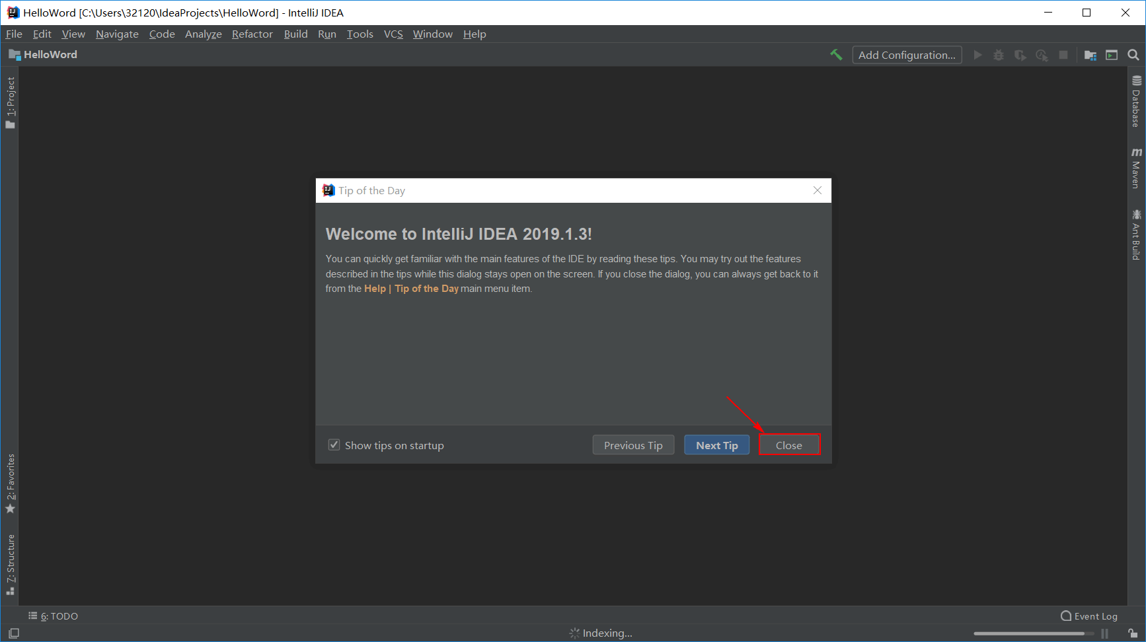This screenshot has width=1146, height=642.
Task: Open the VCS menu
Action: click(393, 34)
